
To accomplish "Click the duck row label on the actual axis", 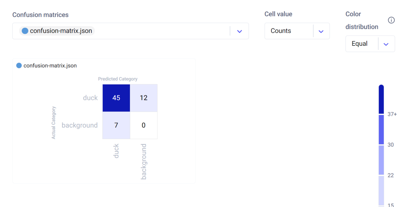I will [90, 98].
